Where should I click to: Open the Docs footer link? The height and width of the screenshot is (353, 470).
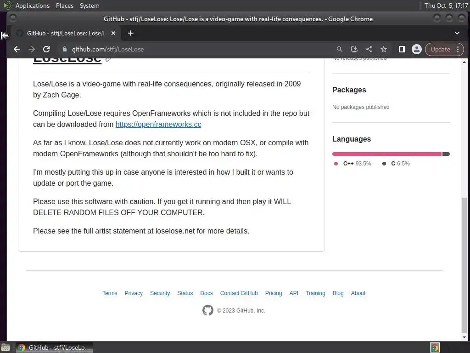coord(207,293)
